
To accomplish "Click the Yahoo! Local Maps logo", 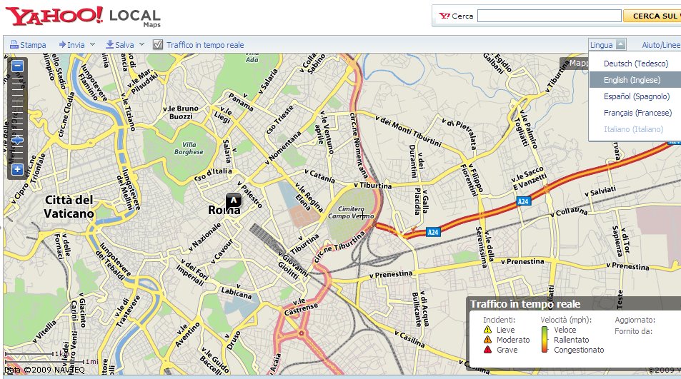I will coord(83,17).
